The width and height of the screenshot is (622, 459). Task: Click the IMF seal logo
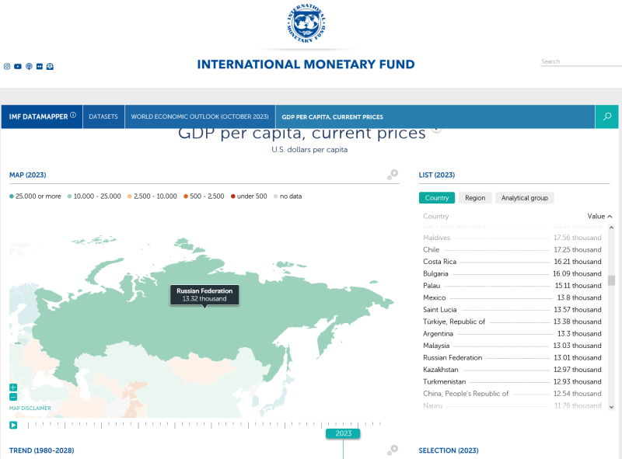pos(306,23)
